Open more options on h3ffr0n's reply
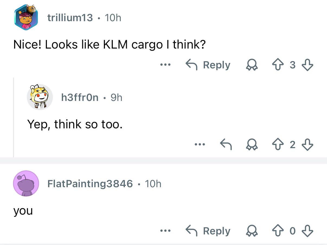The image size is (327, 245). click(x=199, y=145)
